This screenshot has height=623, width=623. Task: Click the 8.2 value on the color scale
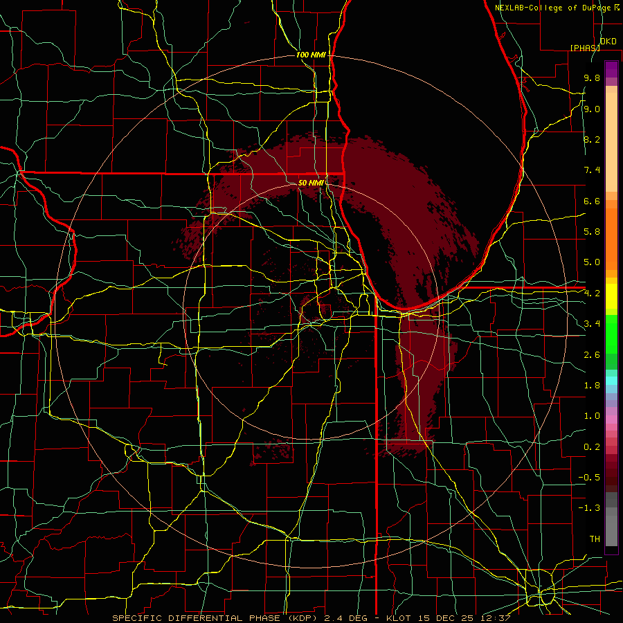592,139
